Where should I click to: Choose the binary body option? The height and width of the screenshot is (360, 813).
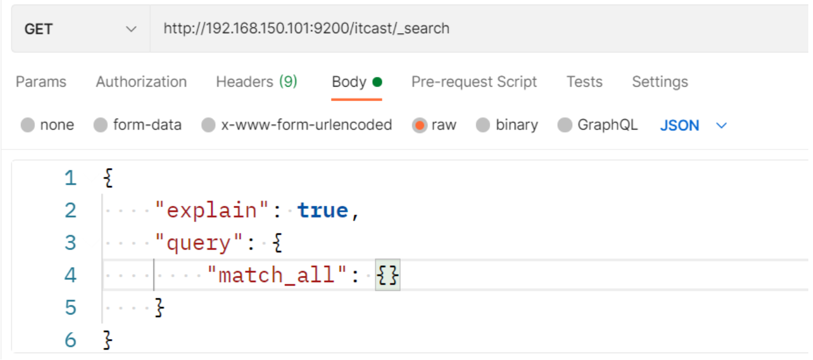(483, 125)
